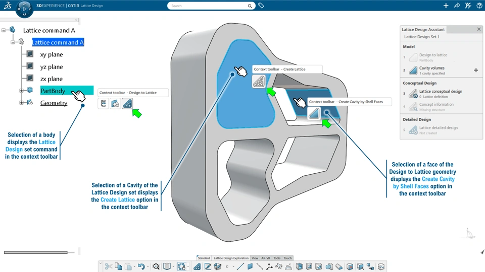The height and width of the screenshot is (272, 485).
Task: Click the Create Lattice context toolbar icon
Action: (x=259, y=82)
